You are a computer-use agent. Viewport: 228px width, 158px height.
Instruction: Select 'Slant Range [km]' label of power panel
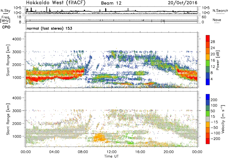[x=8, y=60]
